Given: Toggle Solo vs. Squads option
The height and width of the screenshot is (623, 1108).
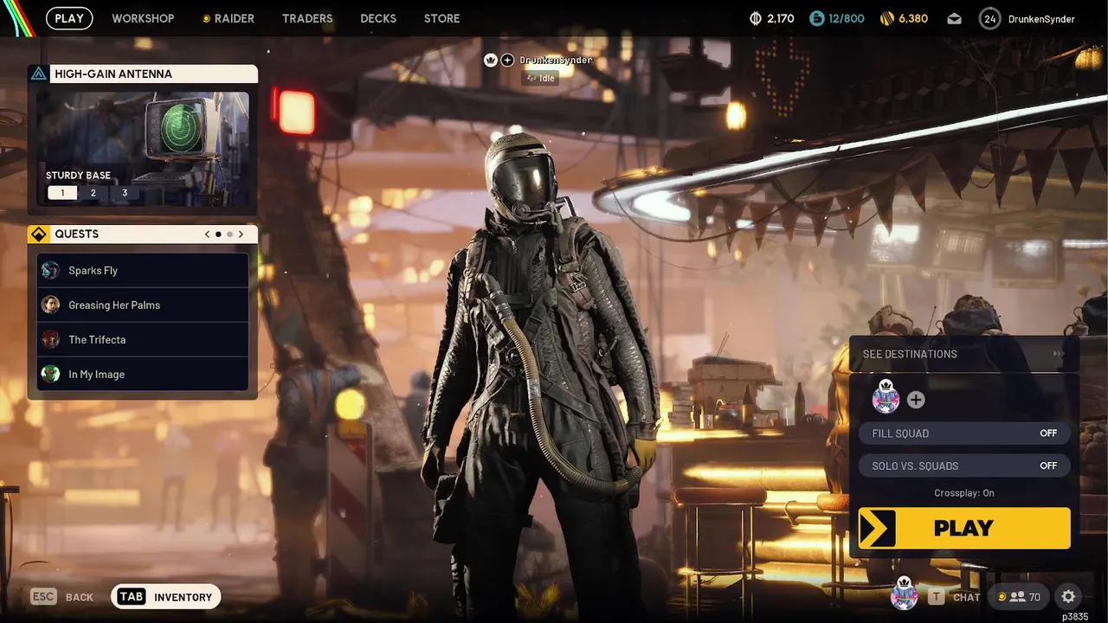Looking at the screenshot, I should [964, 466].
